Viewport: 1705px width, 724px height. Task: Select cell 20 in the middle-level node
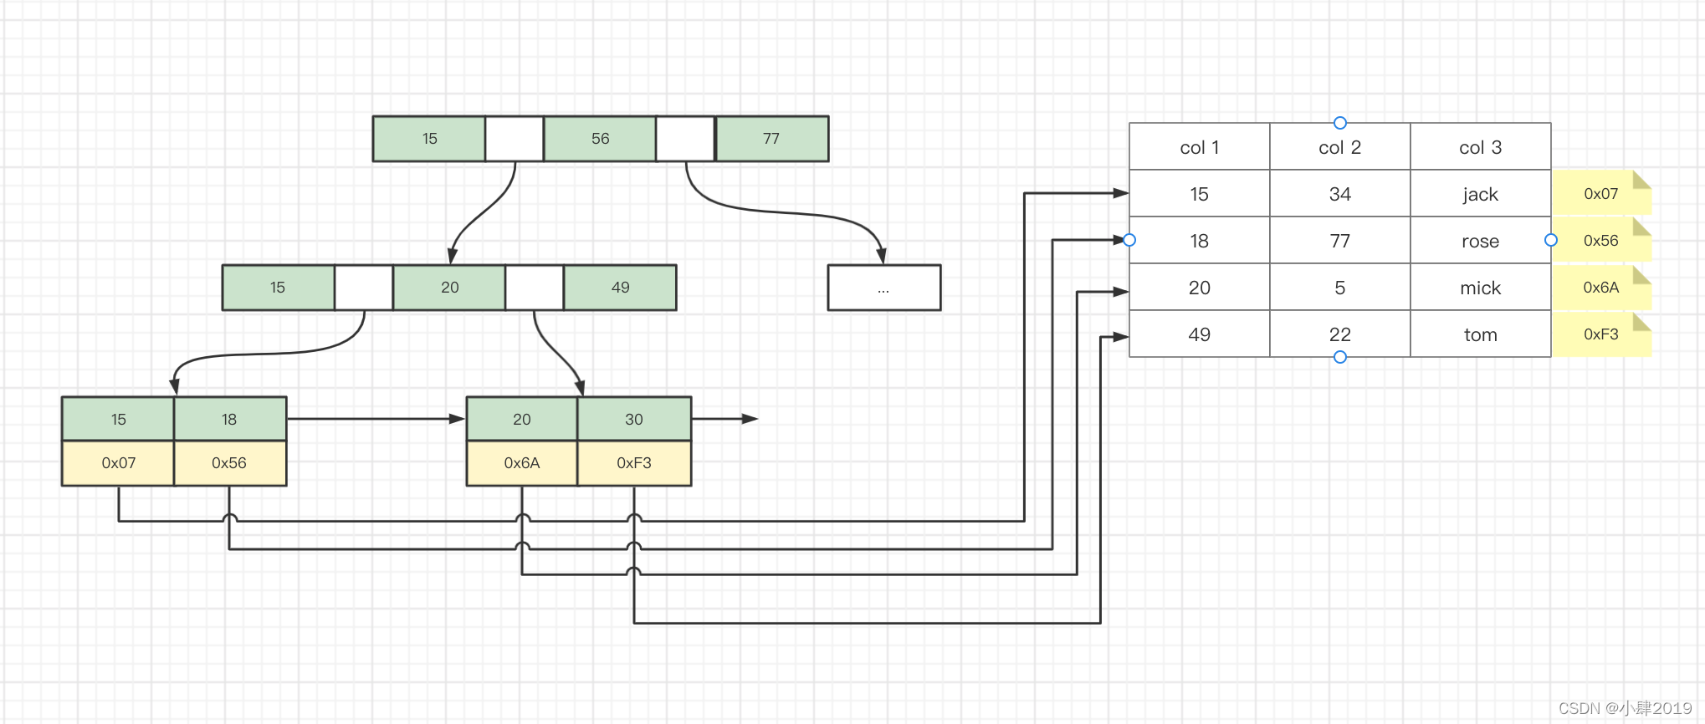tap(449, 288)
